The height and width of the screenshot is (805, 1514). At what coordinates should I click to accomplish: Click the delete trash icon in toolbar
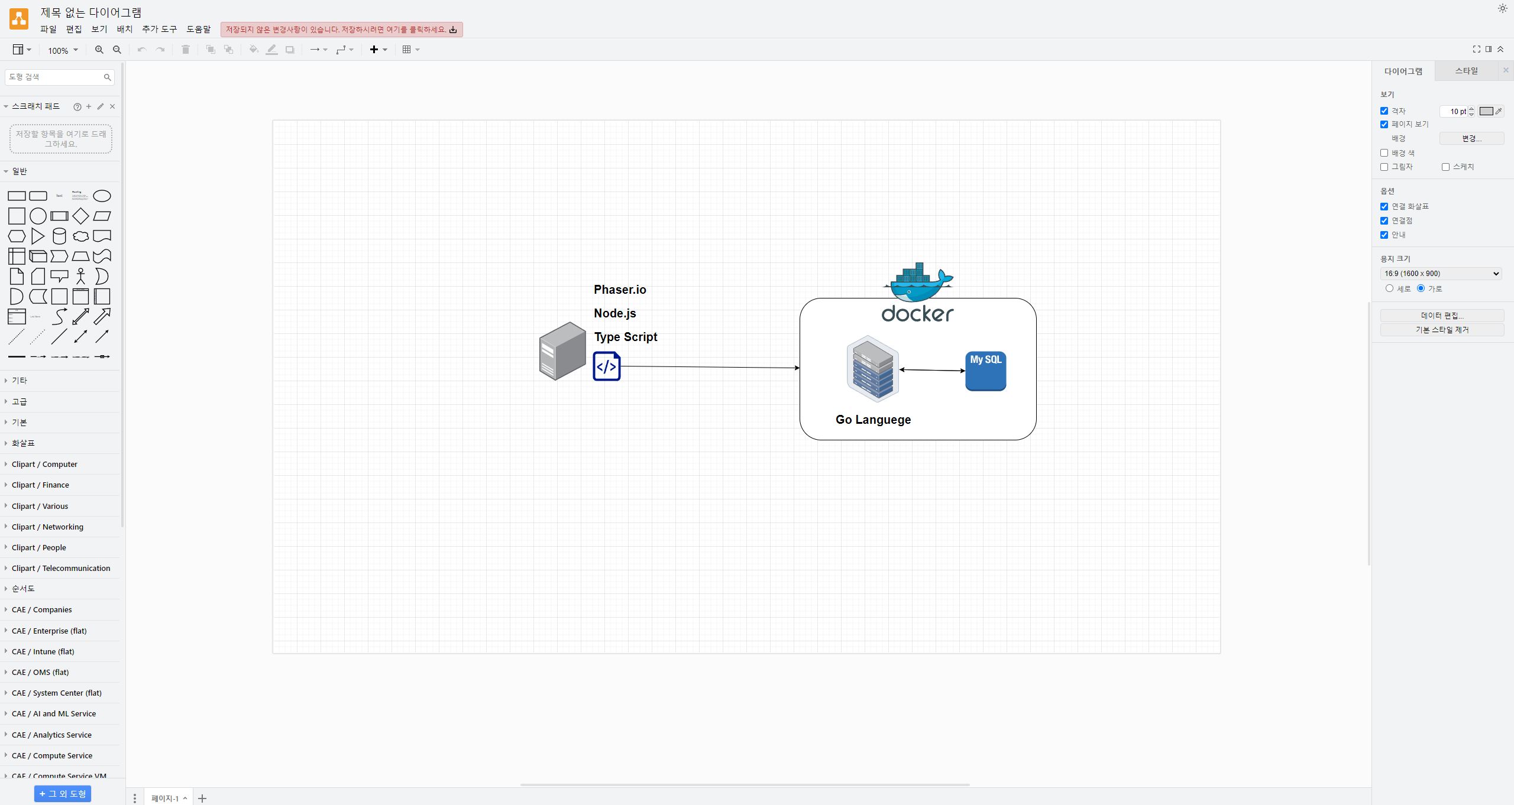pyautogui.click(x=185, y=50)
